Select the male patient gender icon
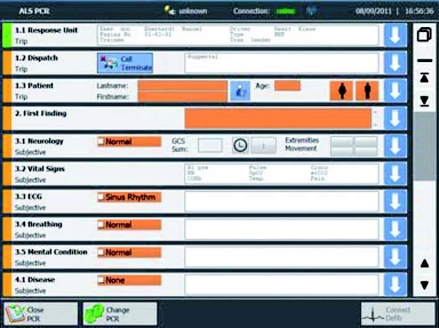Viewport: 439px width, 328px height. tap(367, 91)
